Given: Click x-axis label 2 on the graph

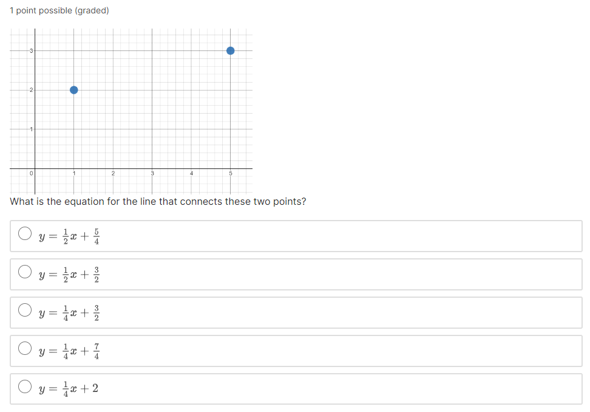Looking at the screenshot, I should (113, 173).
